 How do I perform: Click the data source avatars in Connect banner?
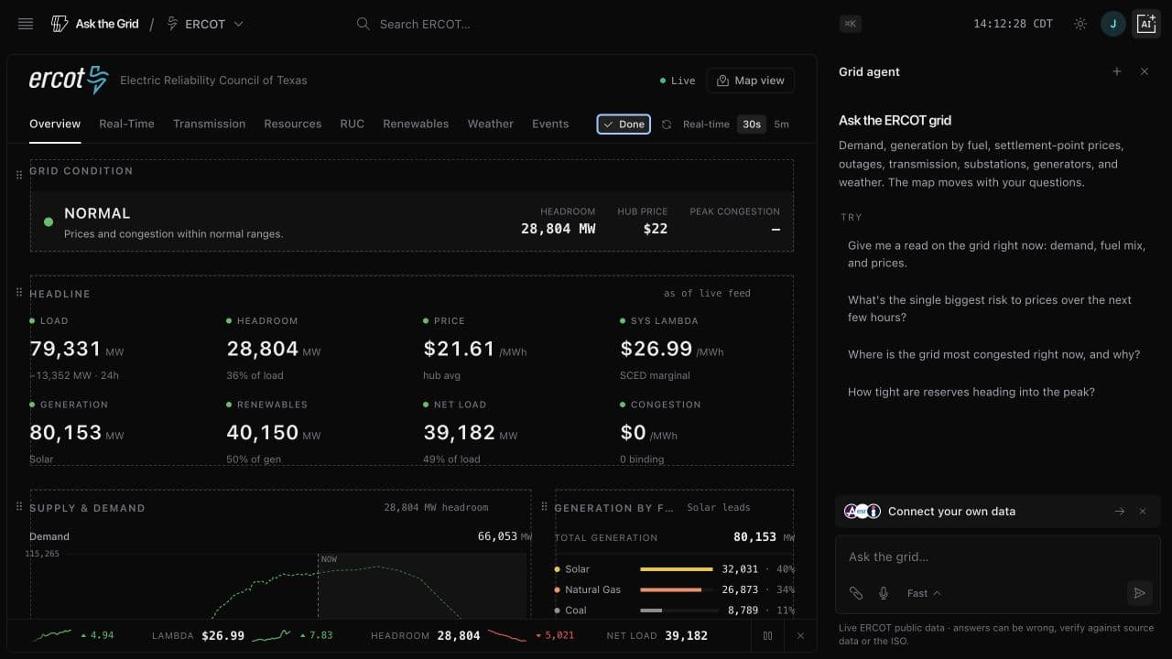click(863, 512)
